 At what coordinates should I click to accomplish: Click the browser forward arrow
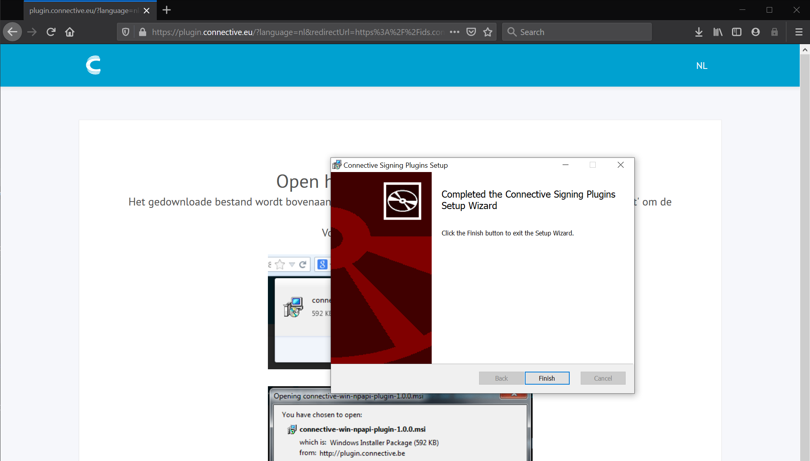point(32,32)
